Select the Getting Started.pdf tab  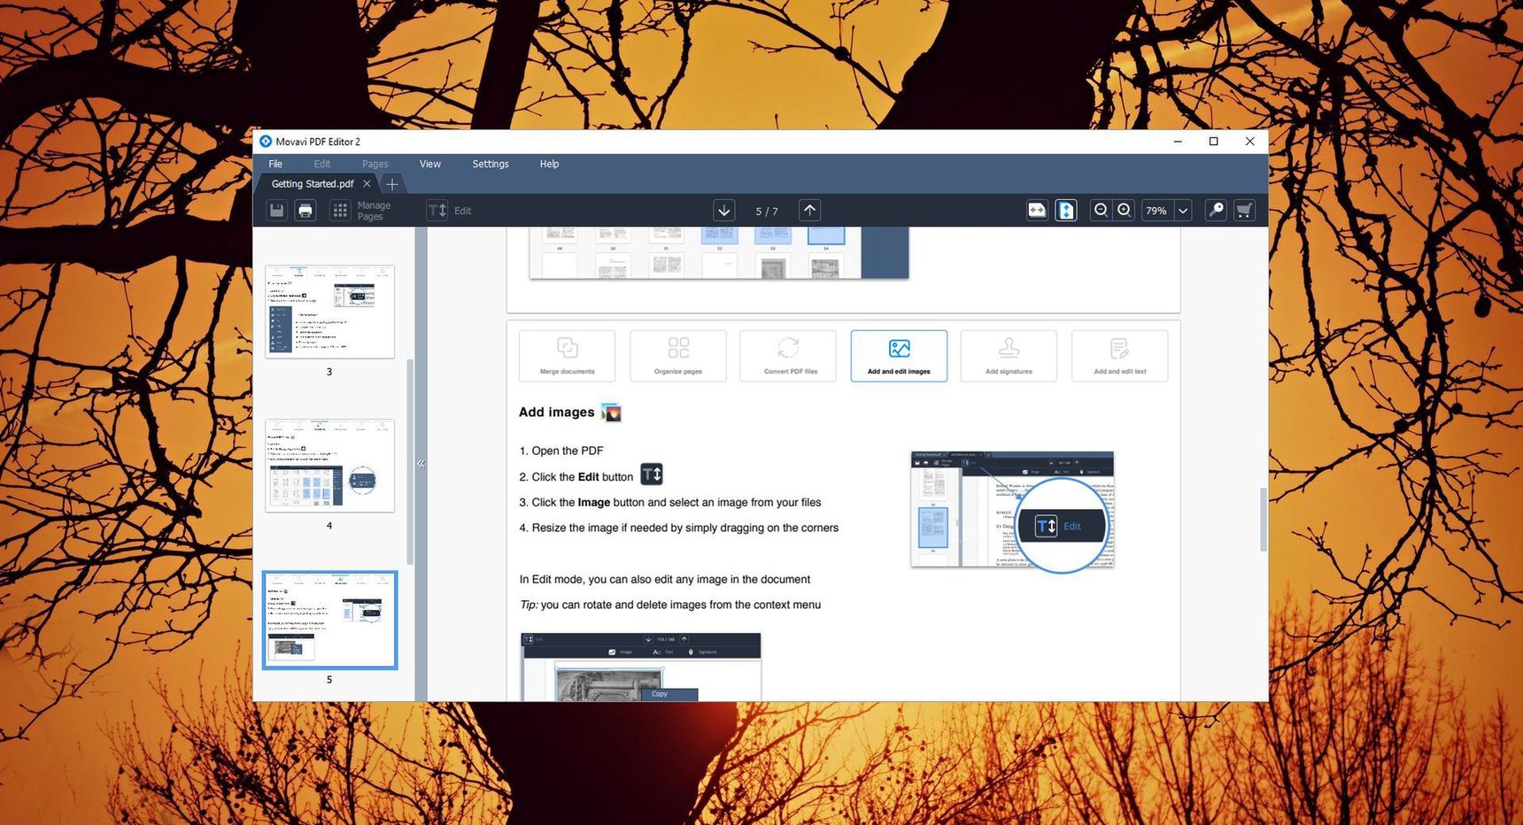tap(313, 184)
